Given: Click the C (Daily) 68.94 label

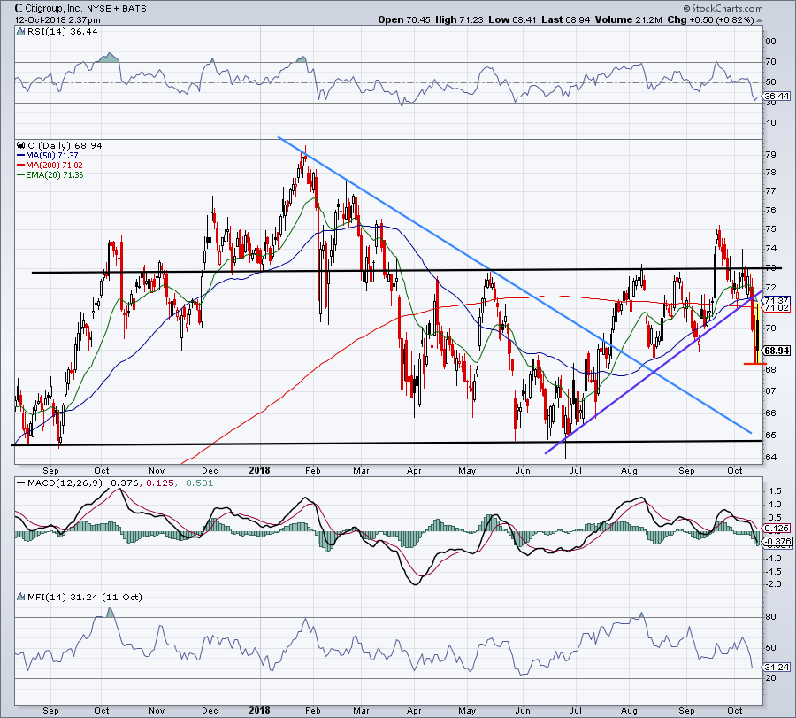Looking at the screenshot, I should point(65,145).
